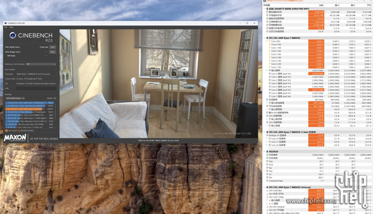373x214 pixels.
Task: Open the Help menu in Cinebench
Action: pyautogui.click(x=11, y=27)
